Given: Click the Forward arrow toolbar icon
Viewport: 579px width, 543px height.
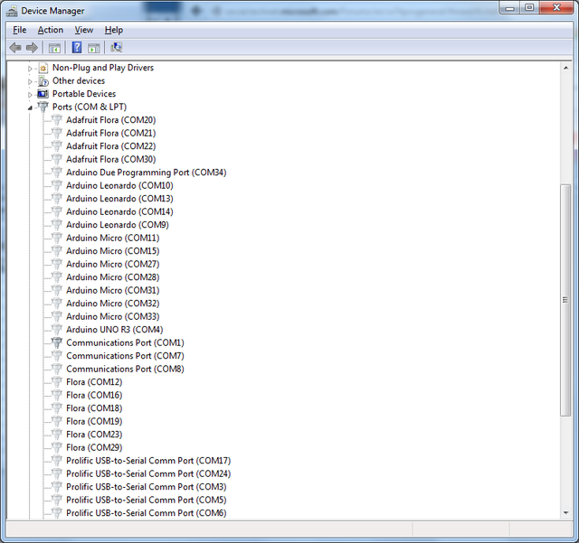Looking at the screenshot, I should (x=33, y=48).
